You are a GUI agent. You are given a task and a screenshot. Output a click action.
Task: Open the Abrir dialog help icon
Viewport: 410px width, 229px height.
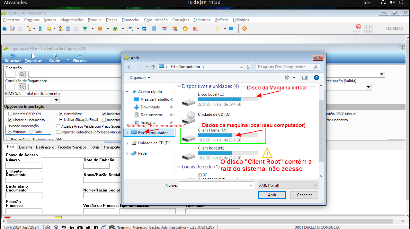pyautogui.click(x=316, y=78)
